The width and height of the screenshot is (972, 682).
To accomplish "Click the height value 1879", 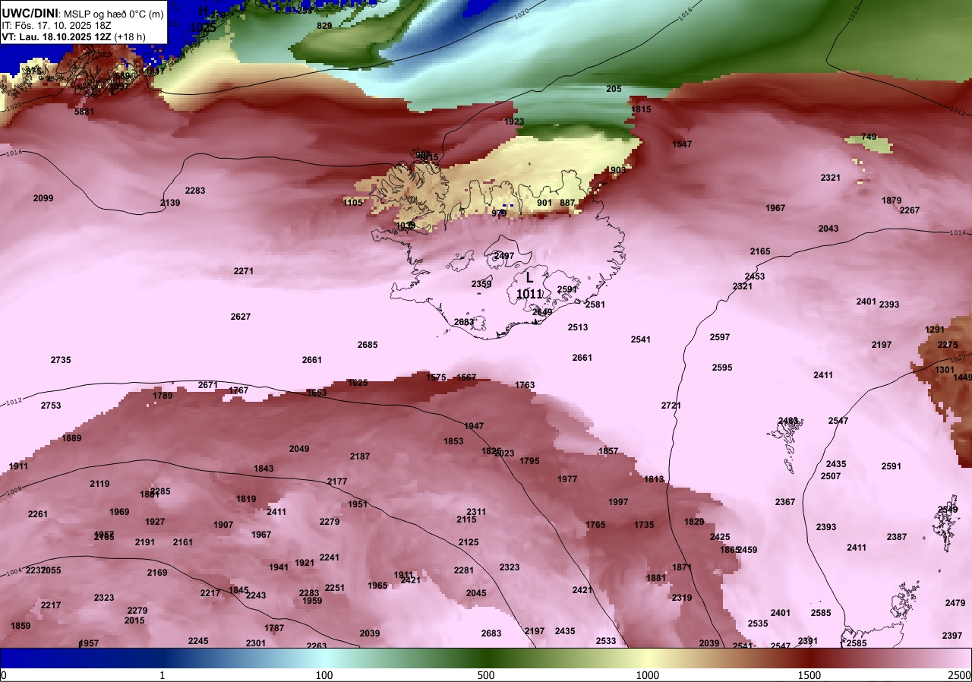I will pyautogui.click(x=892, y=200).
